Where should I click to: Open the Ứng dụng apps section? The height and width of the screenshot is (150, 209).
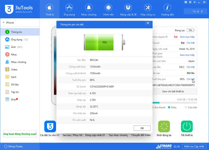tap(69, 10)
